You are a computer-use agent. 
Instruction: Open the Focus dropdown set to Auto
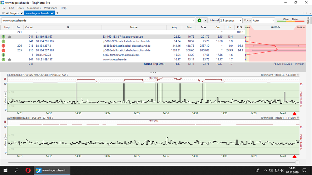click(x=263, y=21)
